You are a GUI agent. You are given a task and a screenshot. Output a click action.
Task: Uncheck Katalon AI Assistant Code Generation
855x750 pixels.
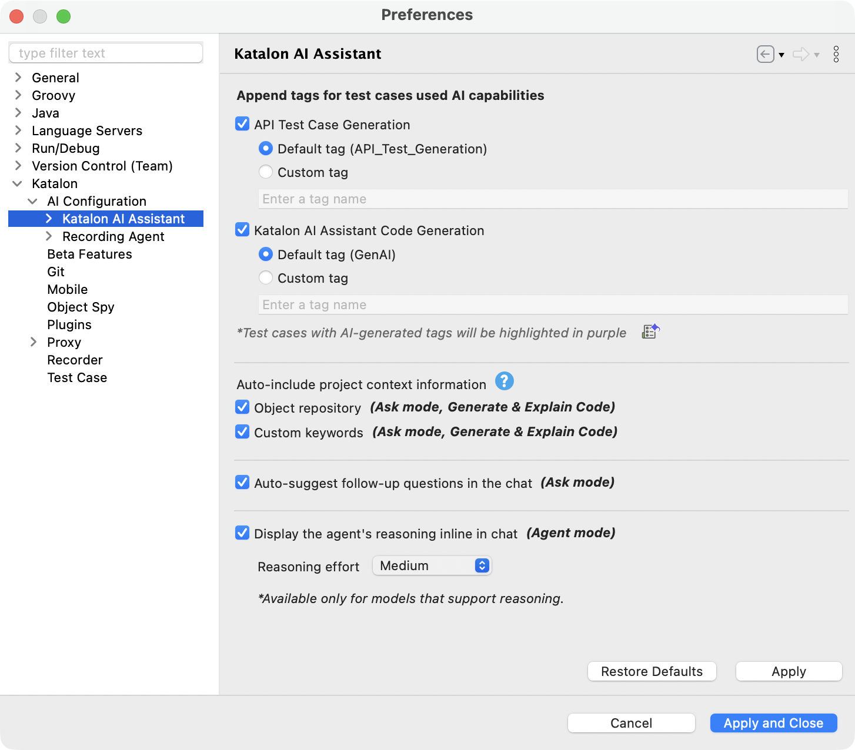[x=242, y=230]
